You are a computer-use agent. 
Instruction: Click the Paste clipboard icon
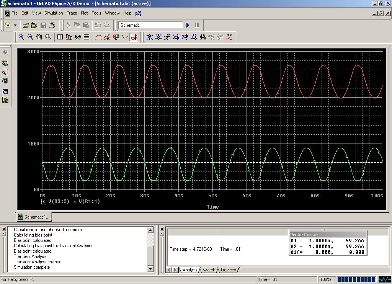click(x=86, y=25)
